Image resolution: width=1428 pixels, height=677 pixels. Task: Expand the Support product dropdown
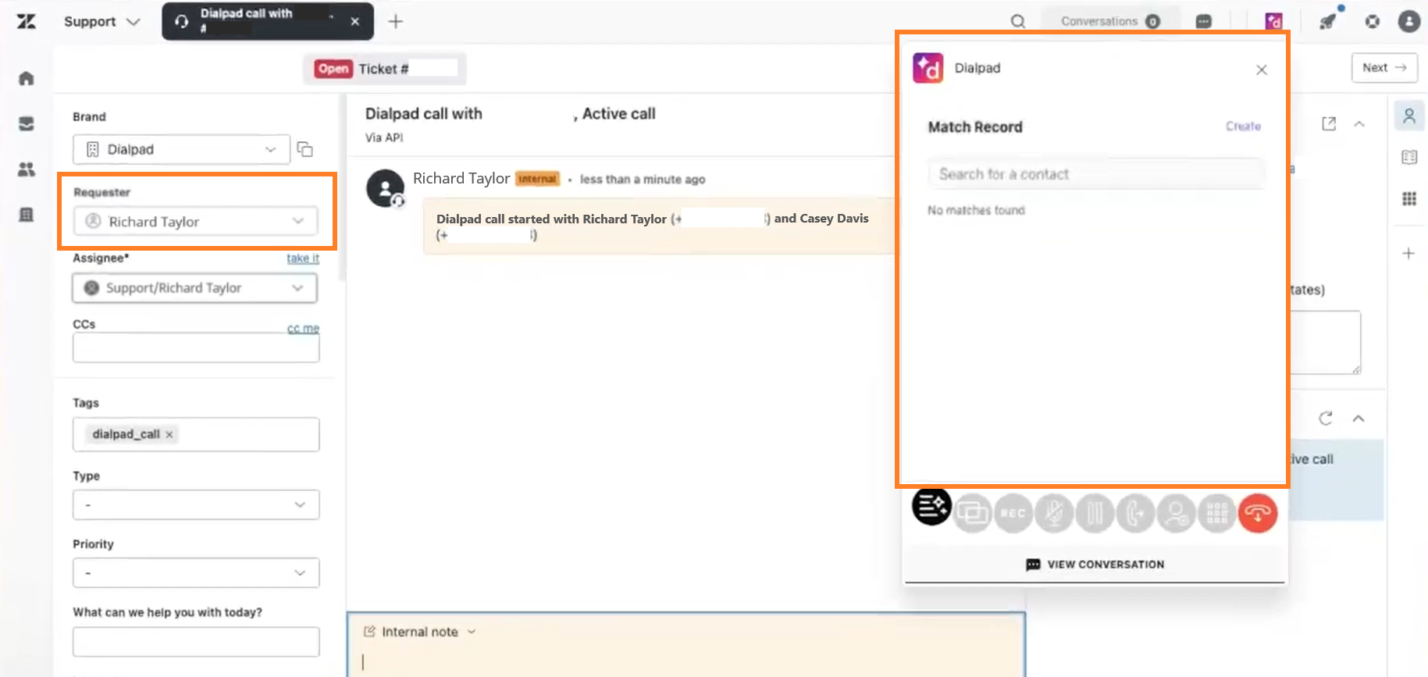click(x=102, y=22)
